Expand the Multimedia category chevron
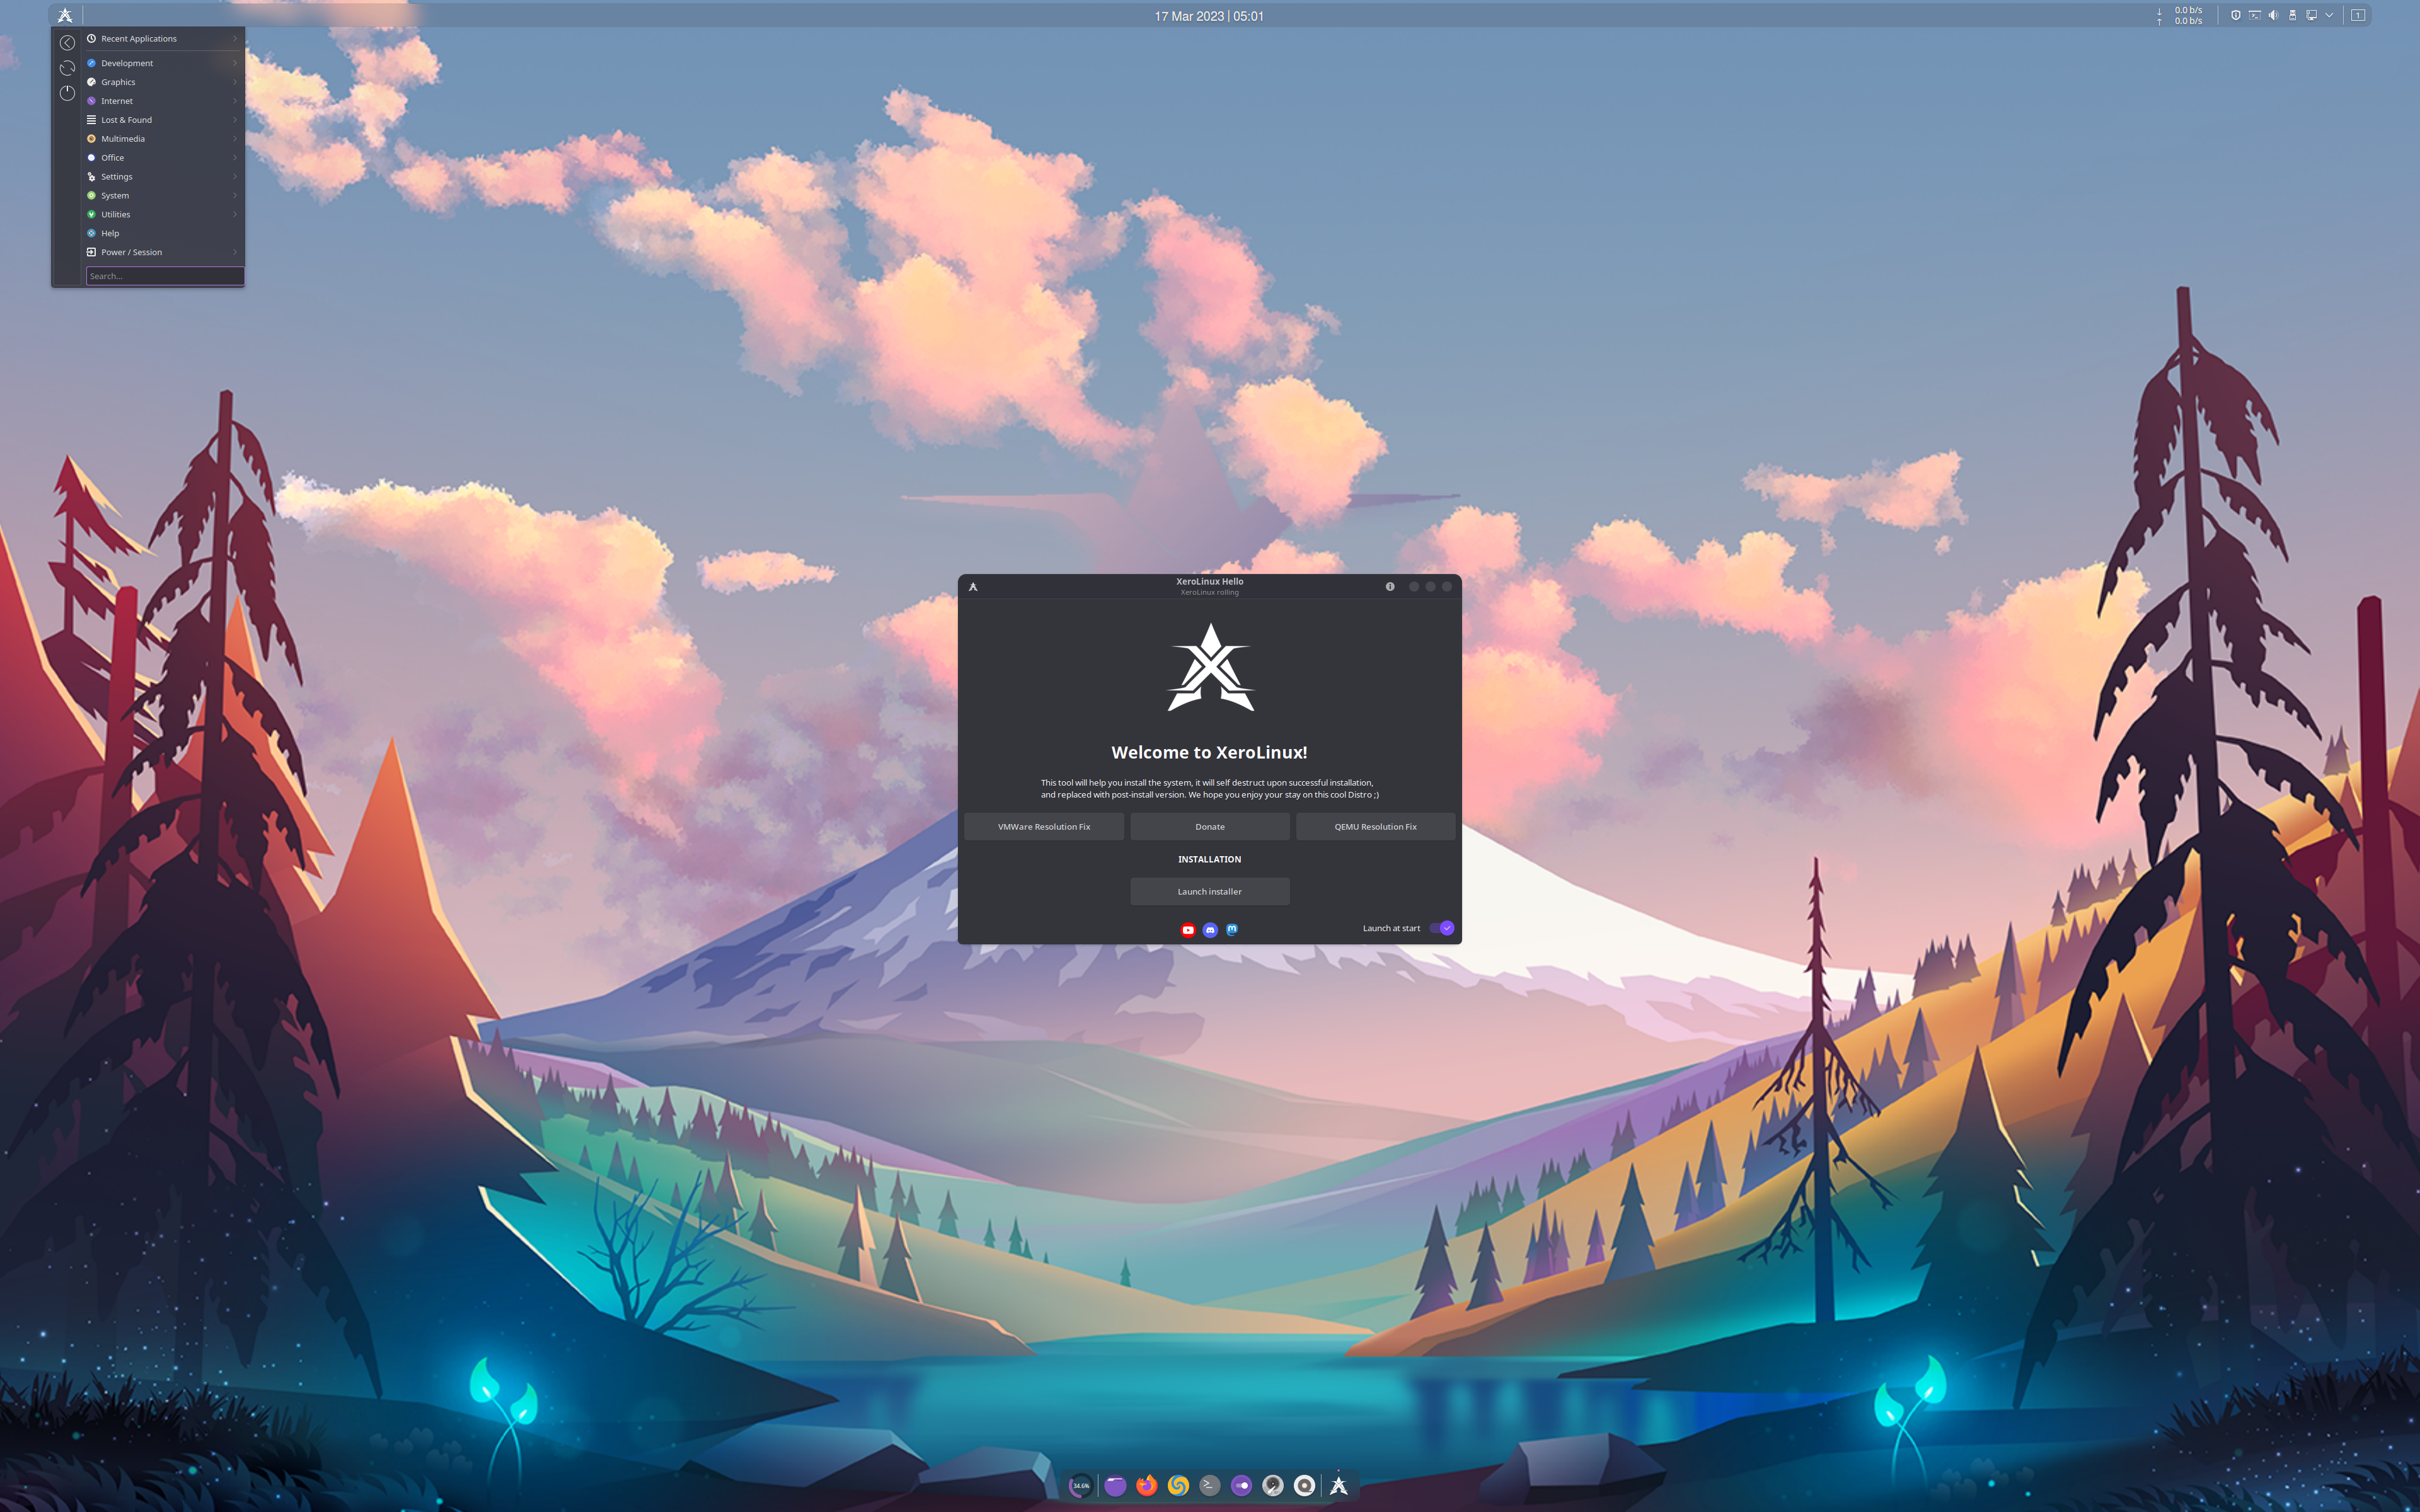Viewport: 2420px width, 1512px height. pos(235,139)
